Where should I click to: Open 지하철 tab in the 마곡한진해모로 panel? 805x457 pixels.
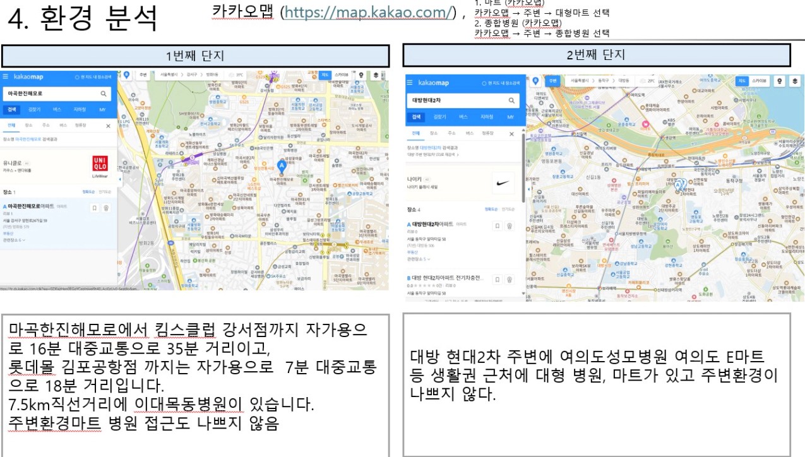(80, 109)
